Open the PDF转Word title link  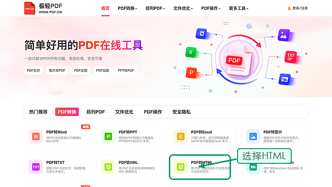56,132
